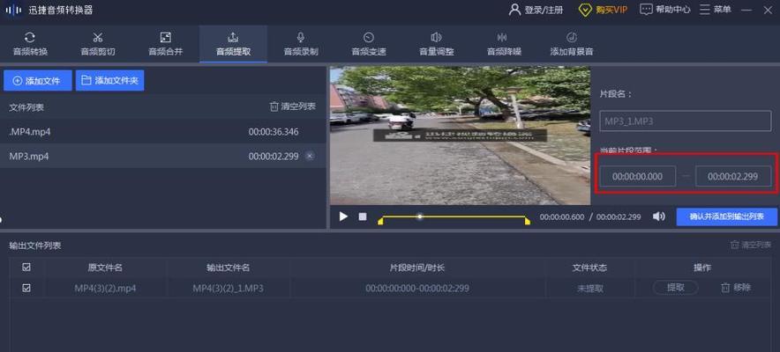The width and height of the screenshot is (780, 352).
Task: Click the 添加文件 add file button
Action: pyautogui.click(x=38, y=81)
